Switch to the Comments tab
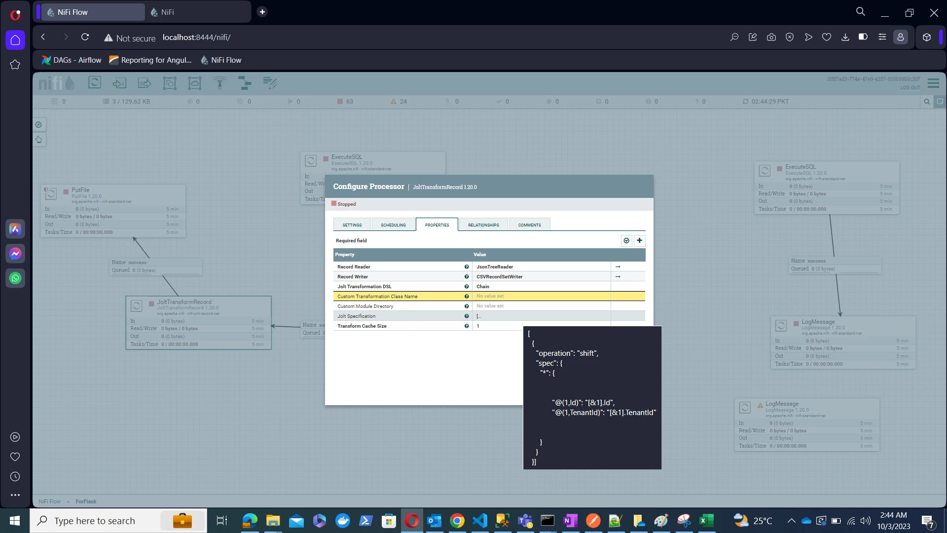 [x=529, y=225]
